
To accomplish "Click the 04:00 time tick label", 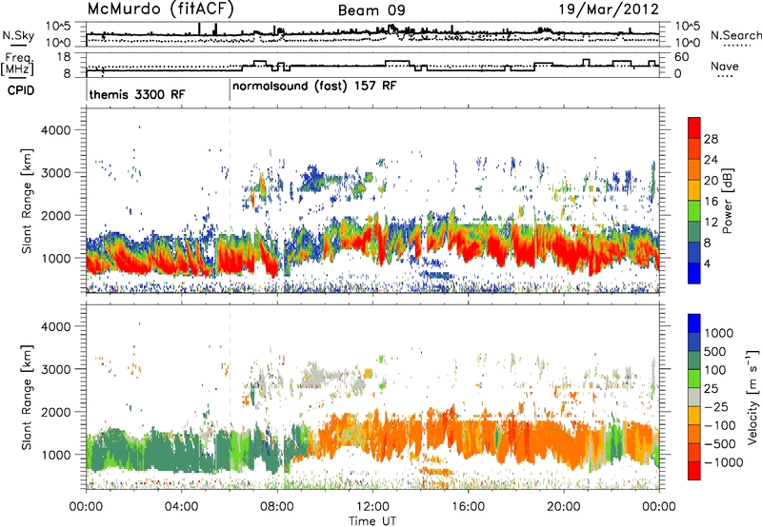I will 181,507.
